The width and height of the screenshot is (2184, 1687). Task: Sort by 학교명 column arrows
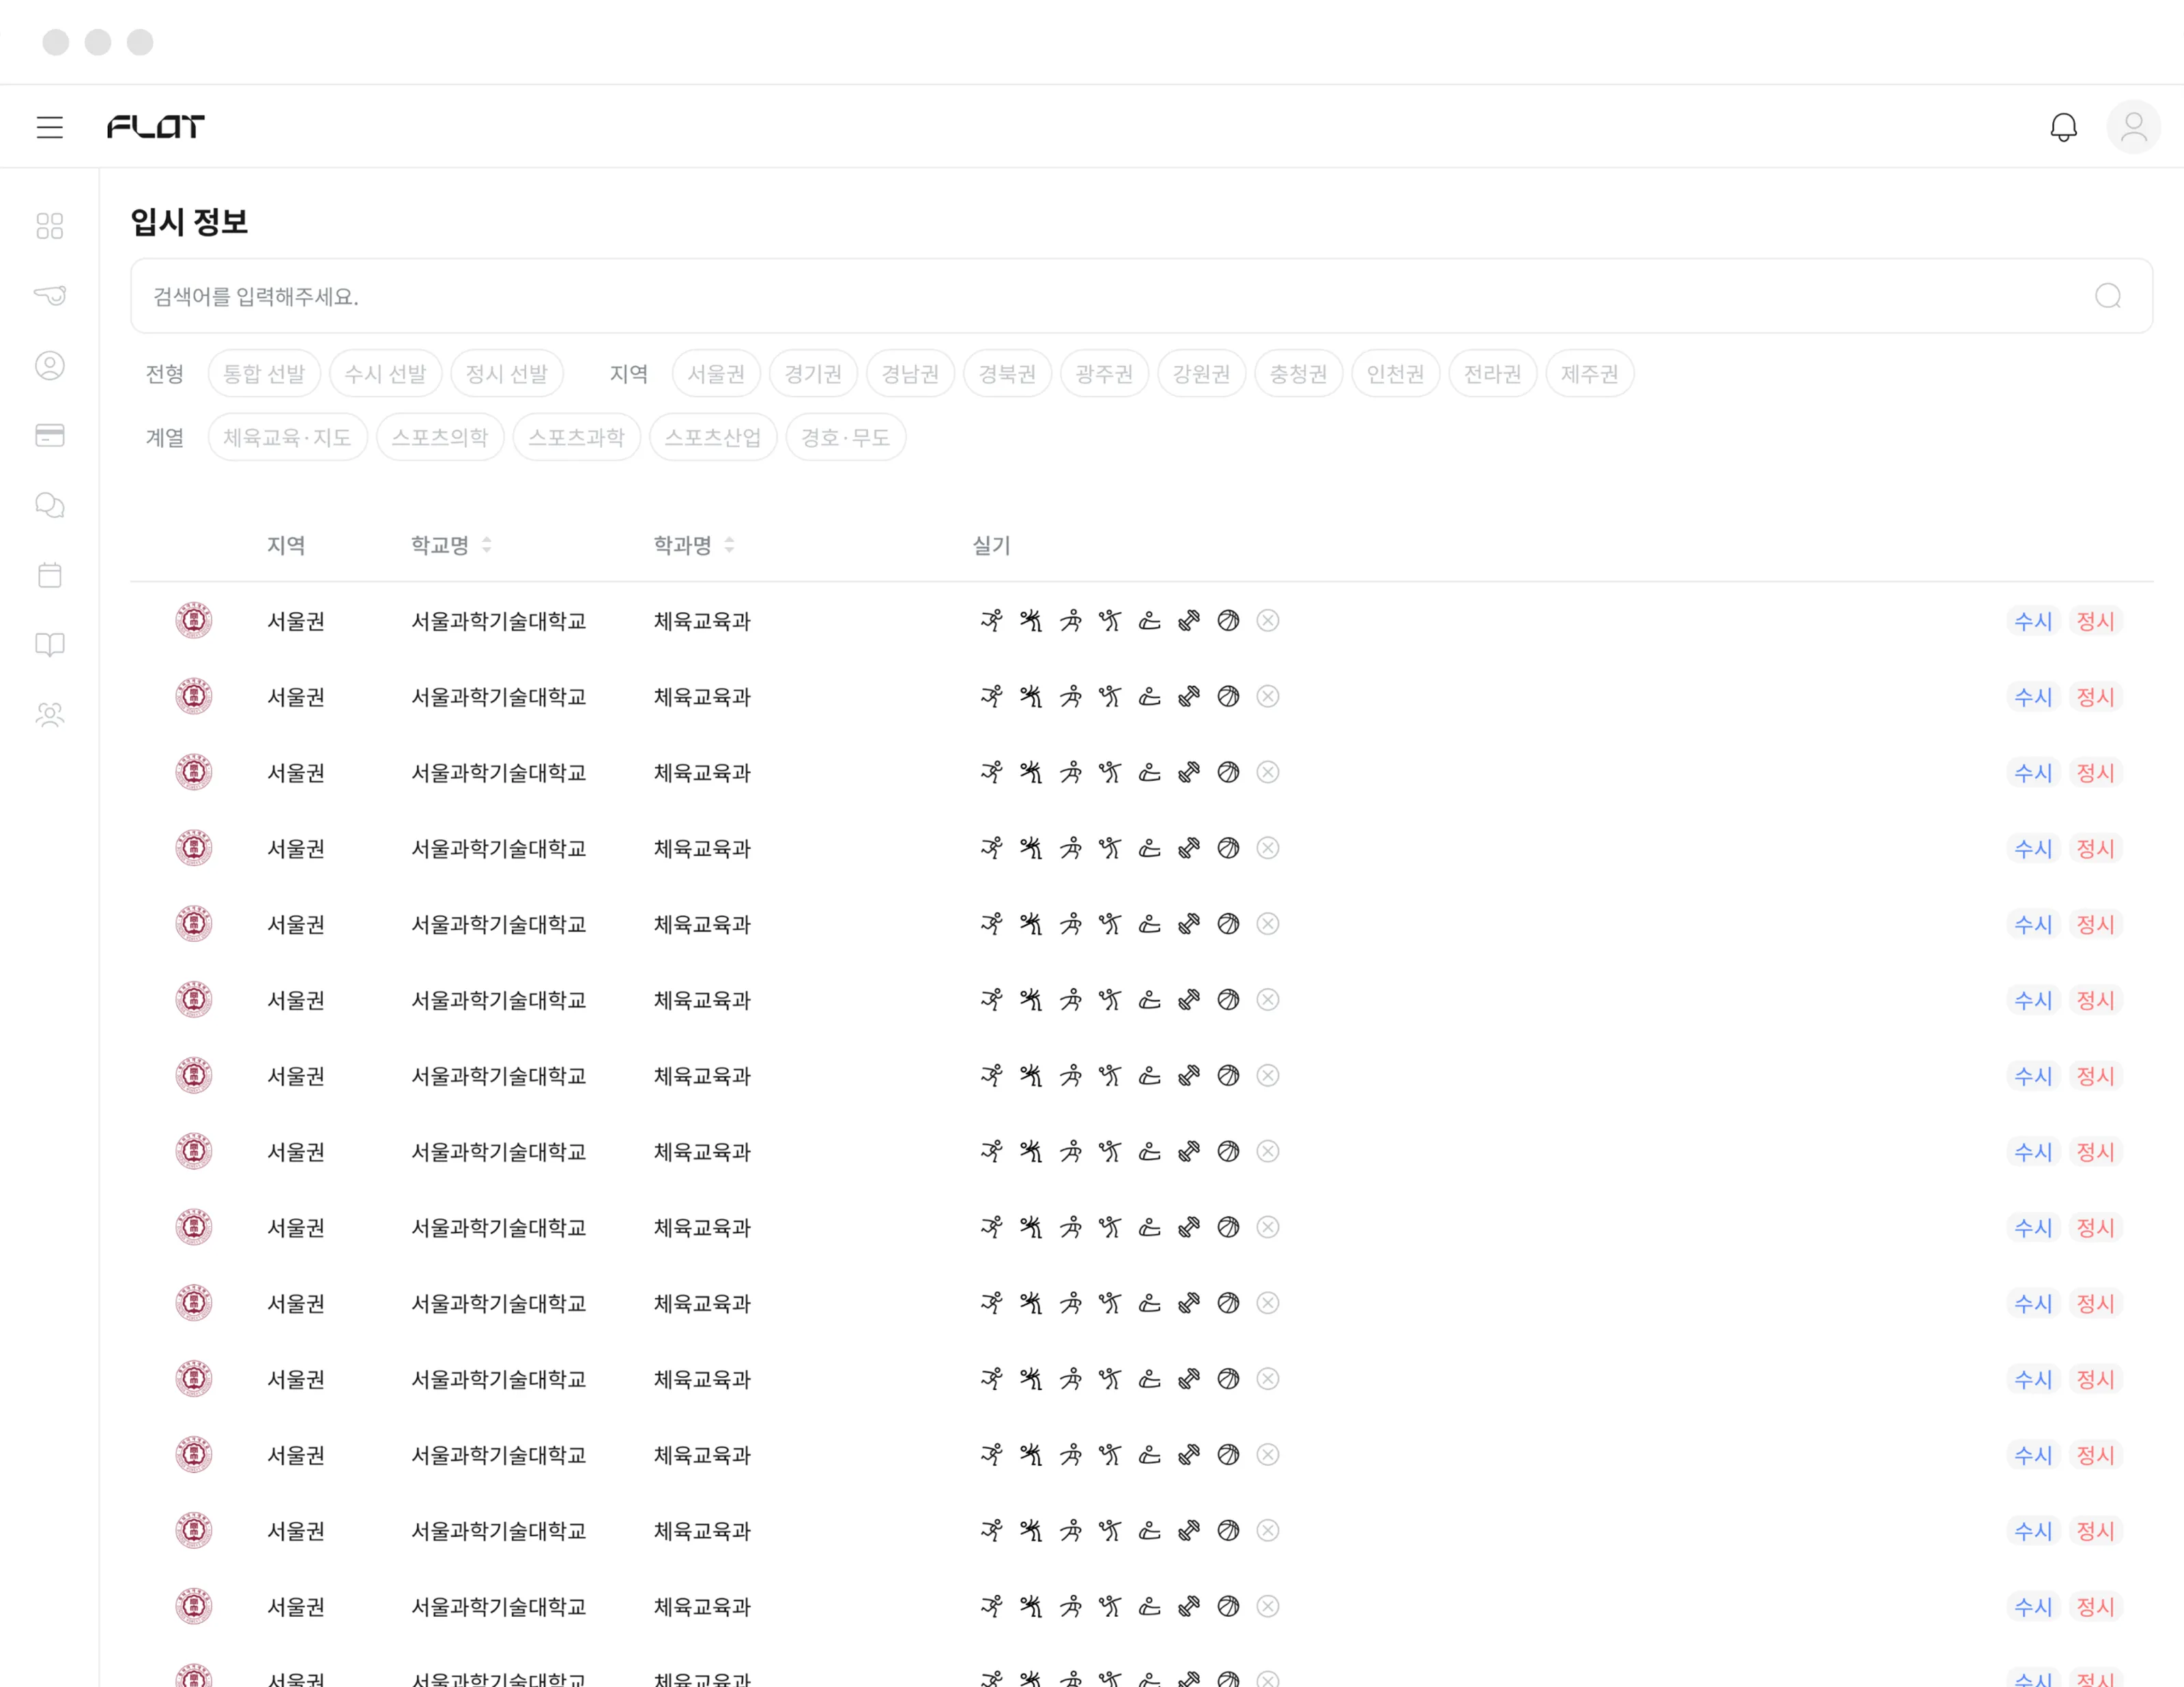pos(487,545)
